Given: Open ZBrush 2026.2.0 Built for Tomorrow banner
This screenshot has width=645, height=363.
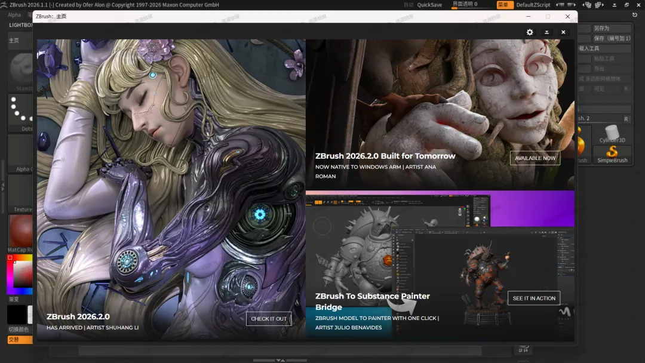Looking at the screenshot, I should 440,114.
